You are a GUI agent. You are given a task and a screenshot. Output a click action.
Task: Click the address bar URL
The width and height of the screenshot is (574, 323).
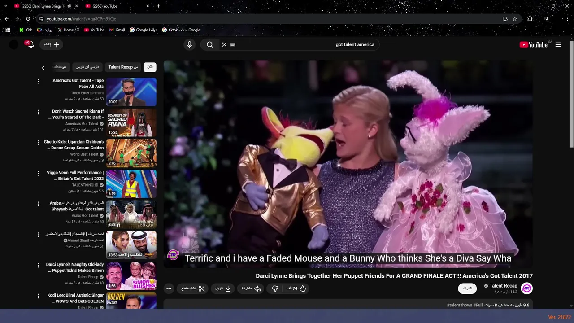pos(81,19)
